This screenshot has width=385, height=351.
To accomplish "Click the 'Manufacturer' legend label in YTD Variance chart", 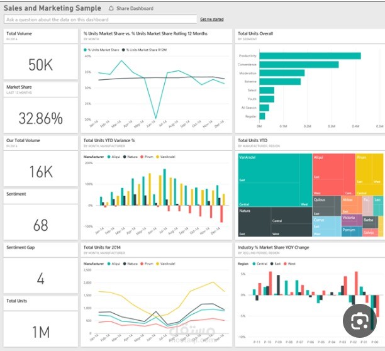I will click(94, 157).
